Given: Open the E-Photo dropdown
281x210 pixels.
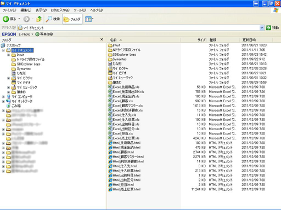Looking at the screenshot, I should click(26, 34).
